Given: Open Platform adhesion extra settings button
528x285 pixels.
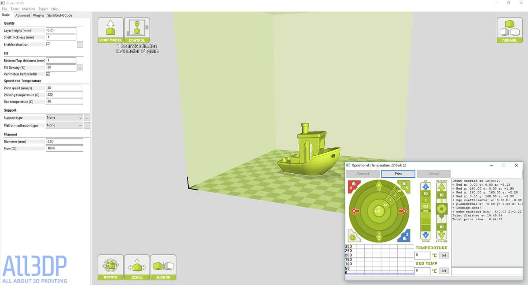Looking at the screenshot, I should click(x=87, y=125).
